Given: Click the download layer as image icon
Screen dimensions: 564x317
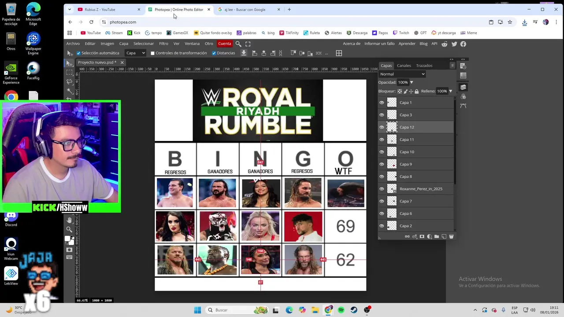Looking at the screenshot, I should (x=244, y=53).
